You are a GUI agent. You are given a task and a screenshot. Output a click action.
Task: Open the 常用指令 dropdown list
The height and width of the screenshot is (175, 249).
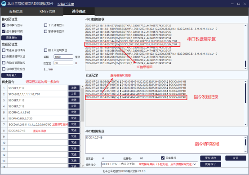coord(195,164)
